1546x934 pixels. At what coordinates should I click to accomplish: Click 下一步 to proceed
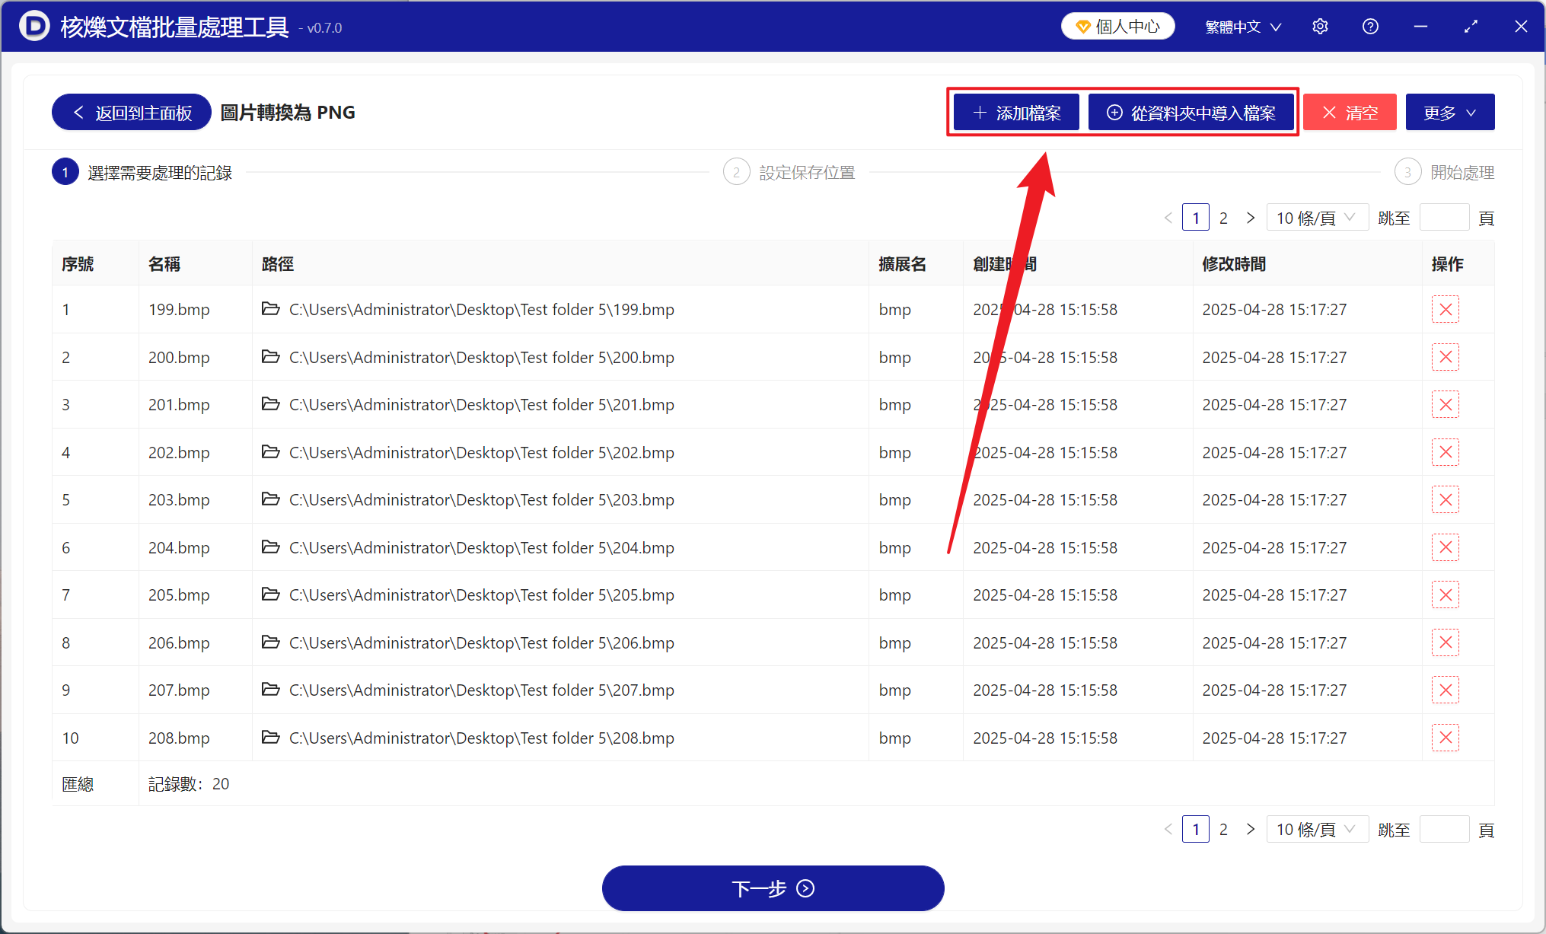773,888
